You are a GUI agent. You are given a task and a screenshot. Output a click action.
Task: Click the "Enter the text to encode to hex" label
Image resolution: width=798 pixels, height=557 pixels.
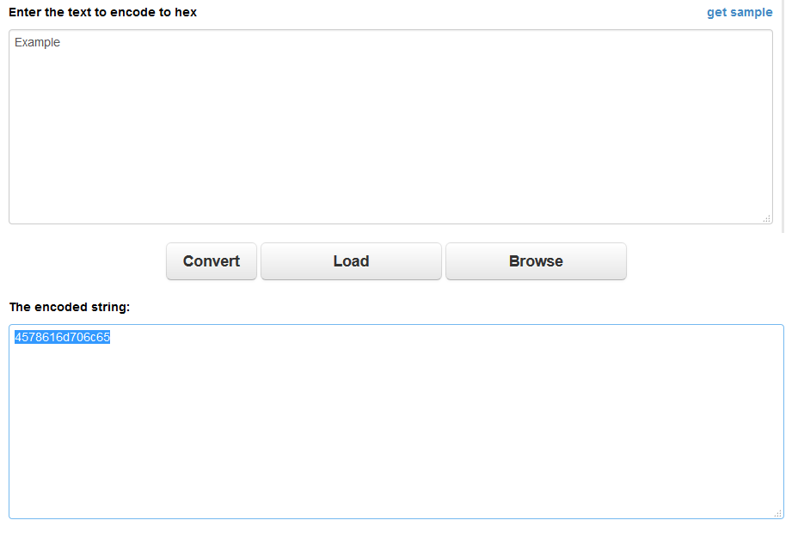coord(103,12)
